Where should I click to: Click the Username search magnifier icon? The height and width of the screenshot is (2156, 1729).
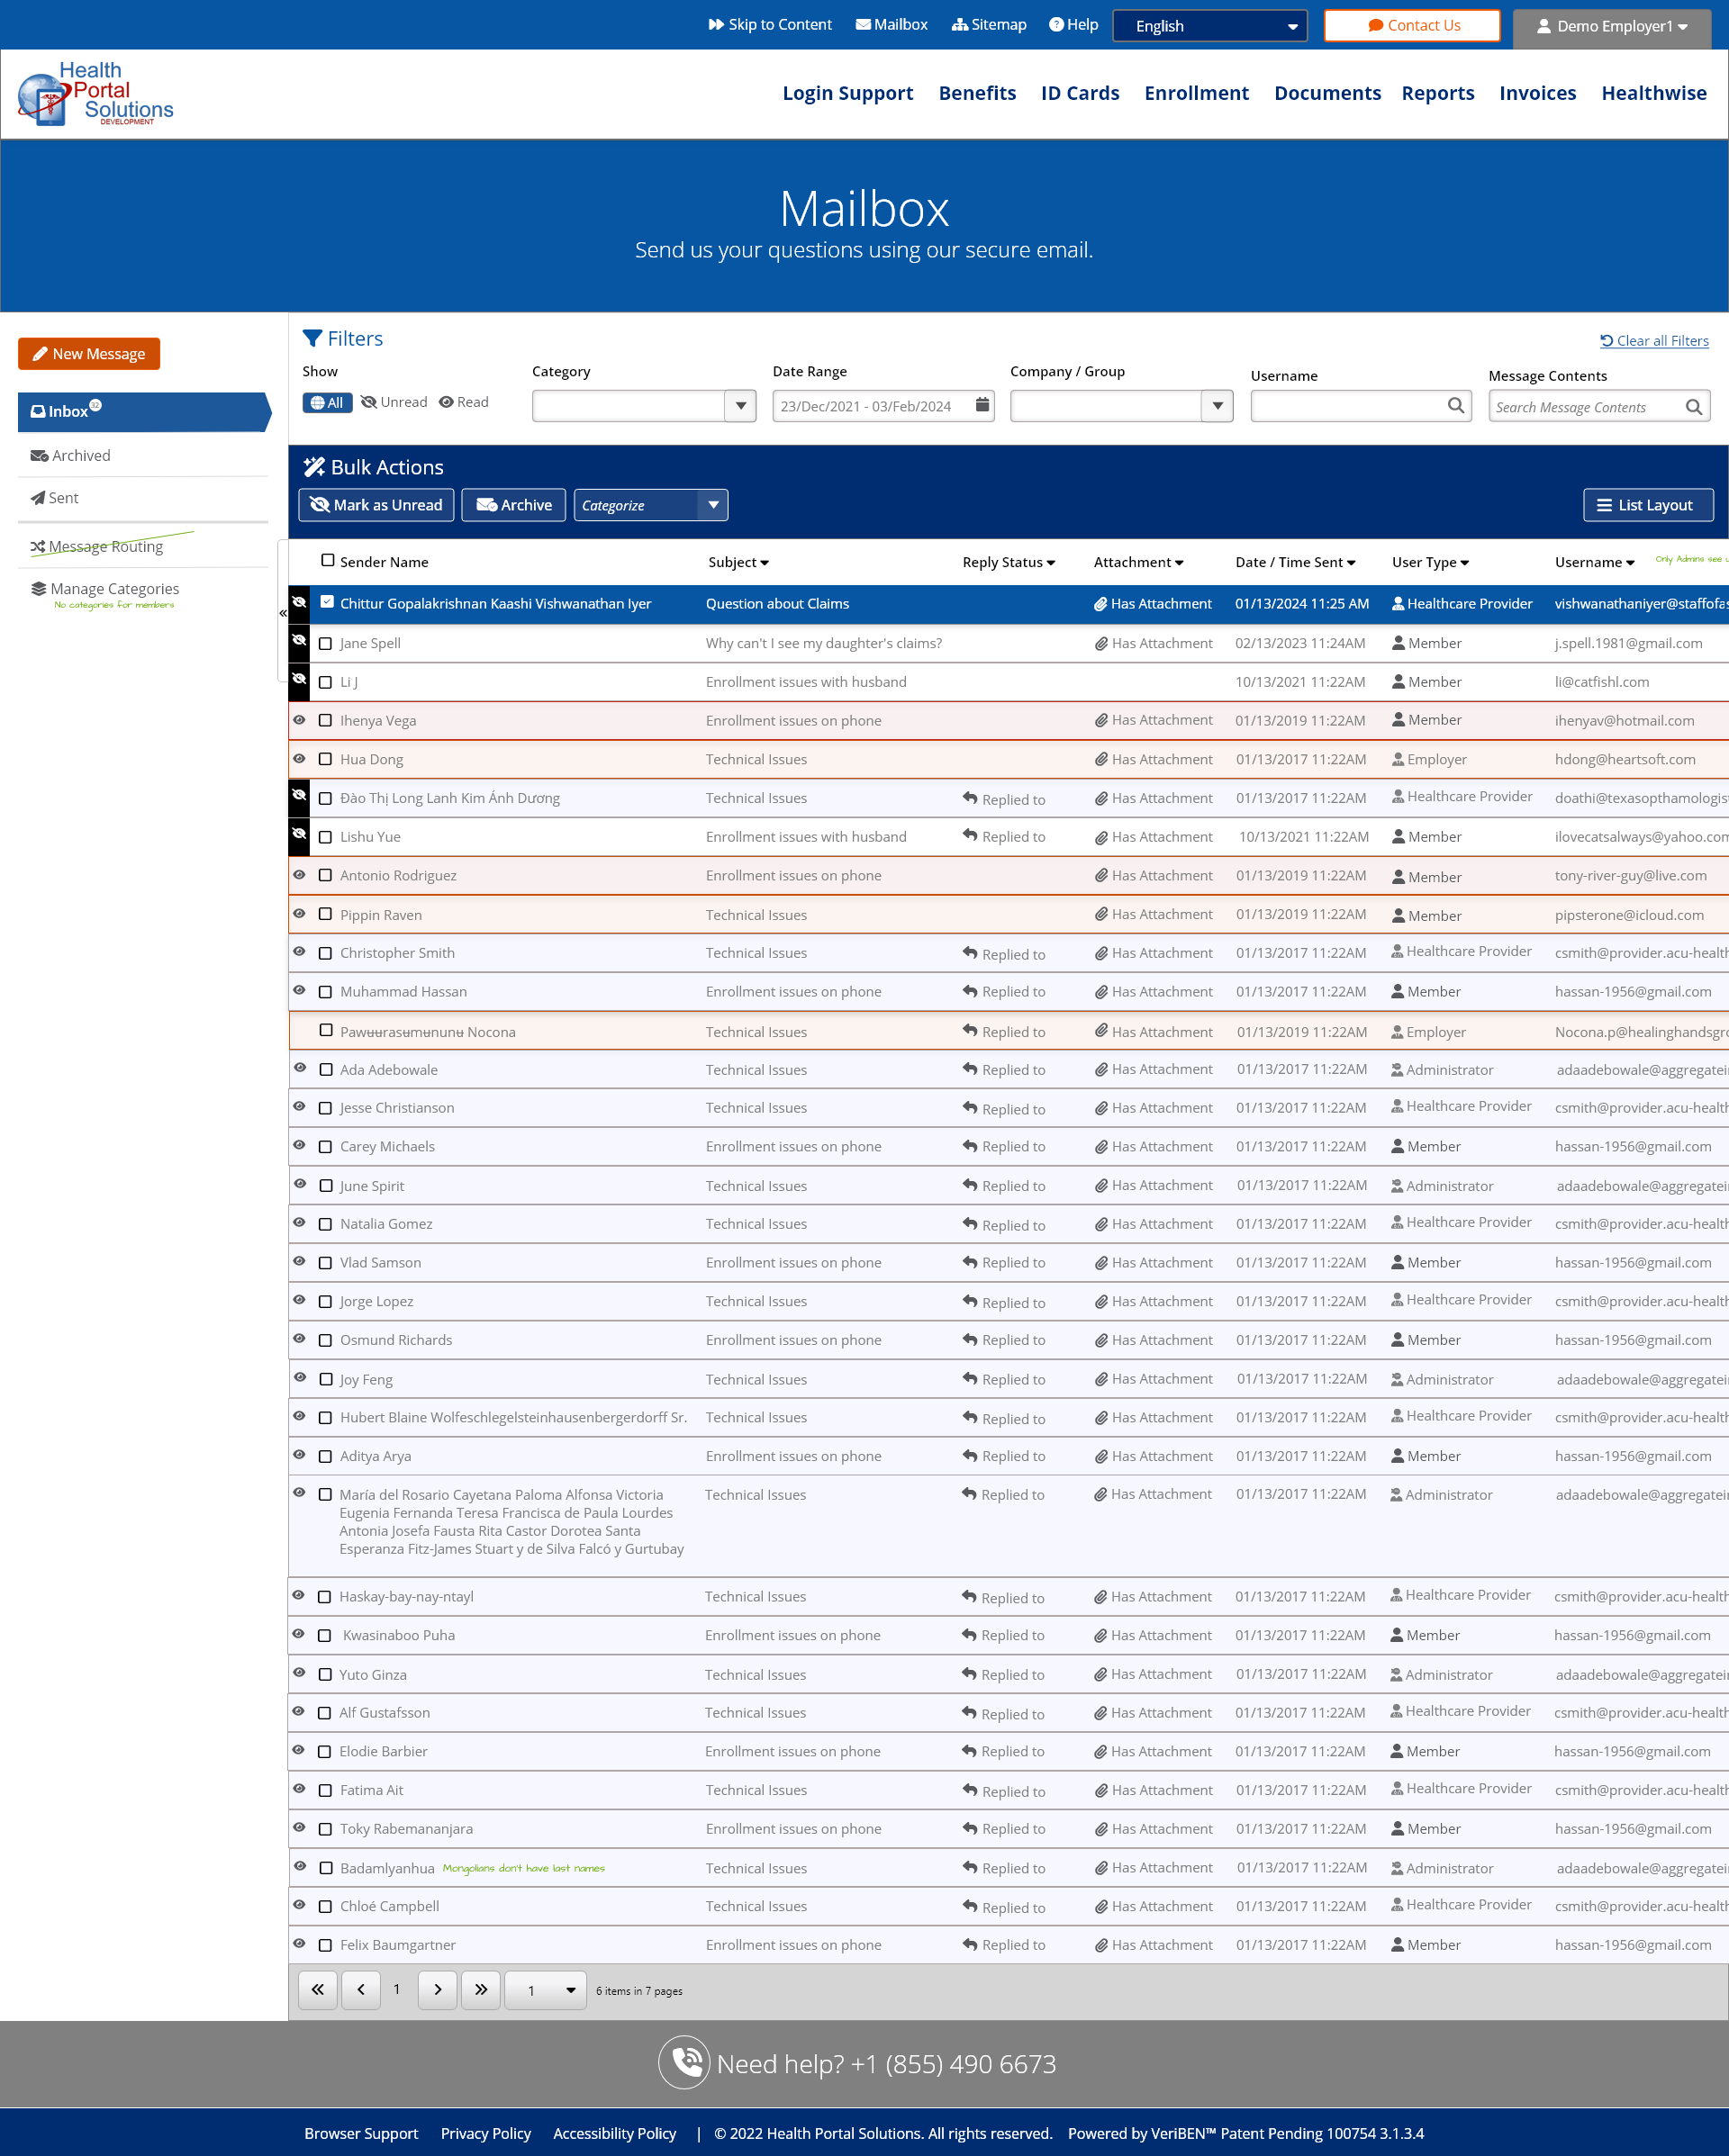pos(1456,406)
